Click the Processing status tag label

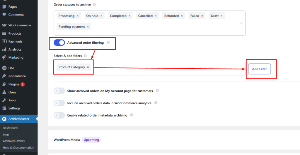(67, 16)
